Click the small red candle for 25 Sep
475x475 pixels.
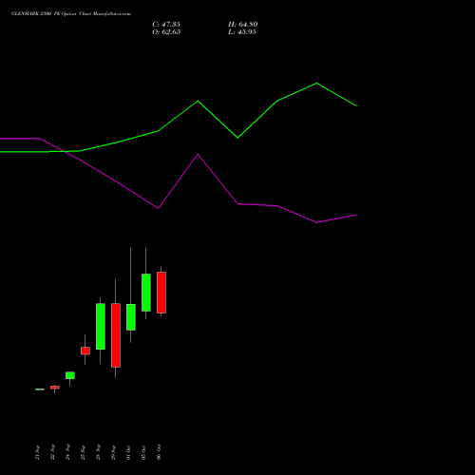coord(85,351)
